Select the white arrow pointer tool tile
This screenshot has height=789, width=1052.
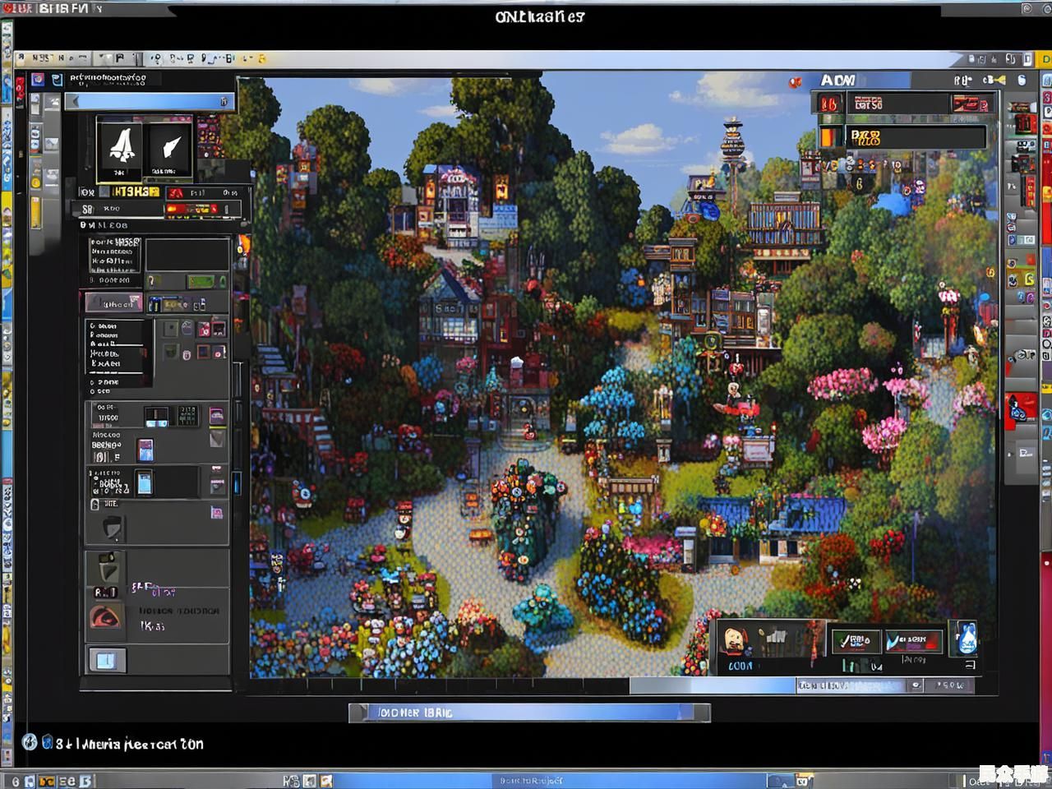(169, 148)
